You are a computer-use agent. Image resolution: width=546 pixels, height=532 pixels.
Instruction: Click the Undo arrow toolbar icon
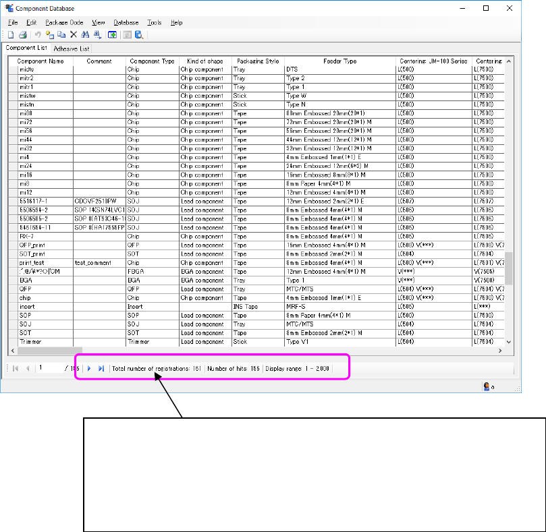pos(38,34)
